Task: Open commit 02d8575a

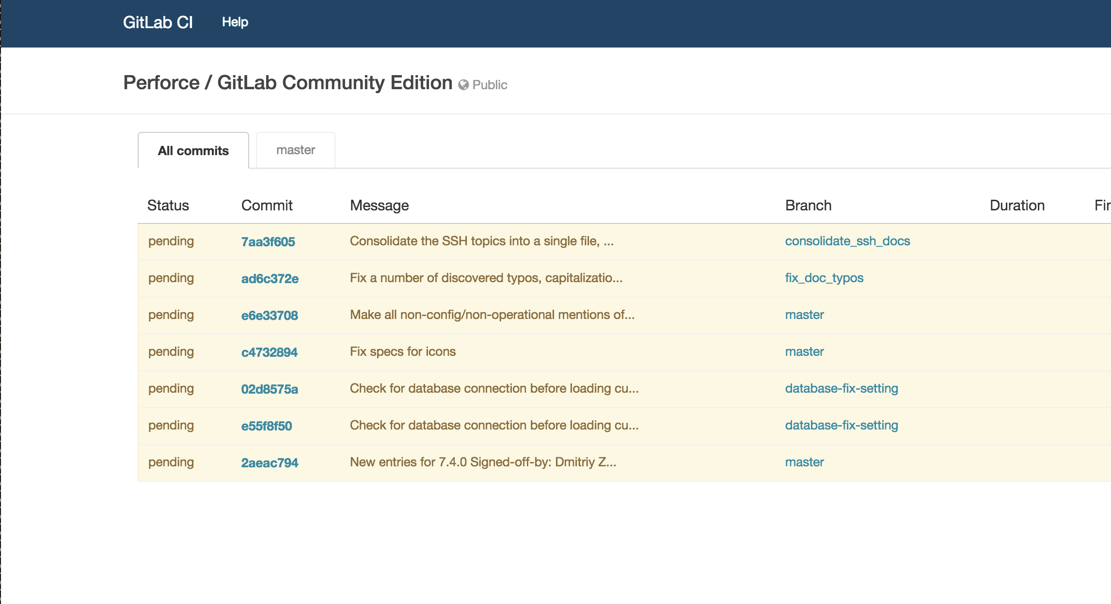Action: pos(270,389)
